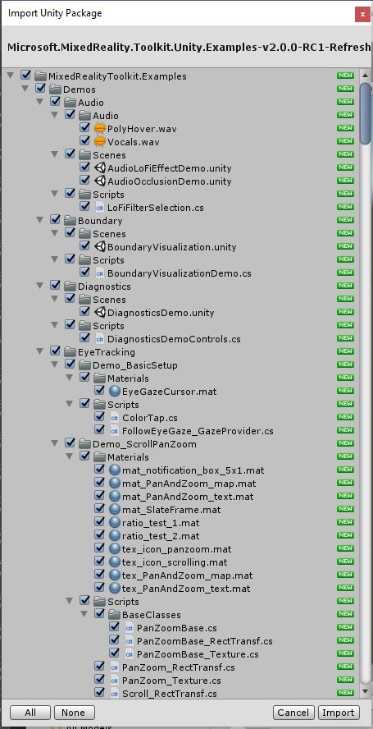Image resolution: width=373 pixels, height=729 pixels.
Task: Click the tex_icon_panzoom.mat material icon
Action: (115, 549)
